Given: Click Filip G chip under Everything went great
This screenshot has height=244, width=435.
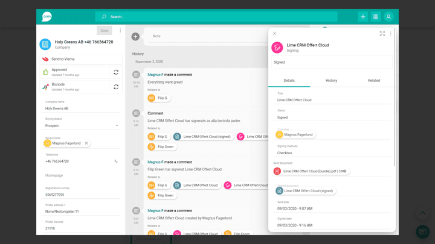Looking at the screenshot, I should [x=159, y=98].
